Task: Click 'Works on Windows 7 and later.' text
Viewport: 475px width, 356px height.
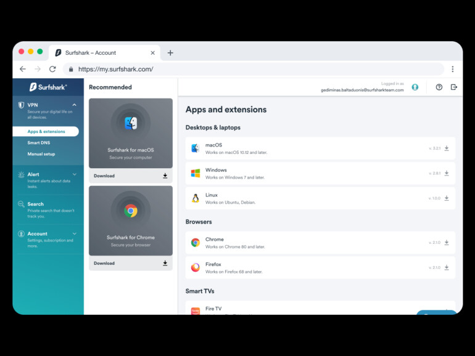Action: 235,177
